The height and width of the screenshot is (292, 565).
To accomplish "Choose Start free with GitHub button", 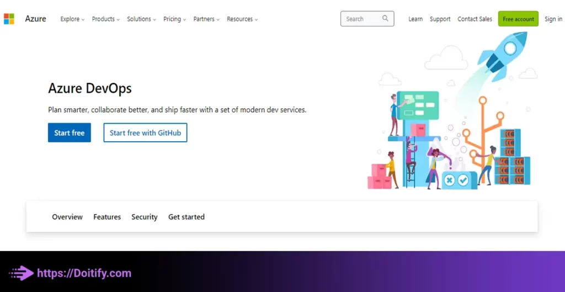I will 145,132.
